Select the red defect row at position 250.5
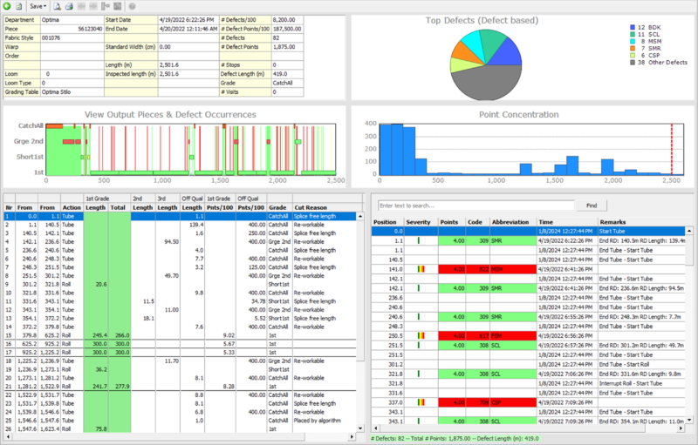Screen dimensions: 698x445 [x=529, y=336]
